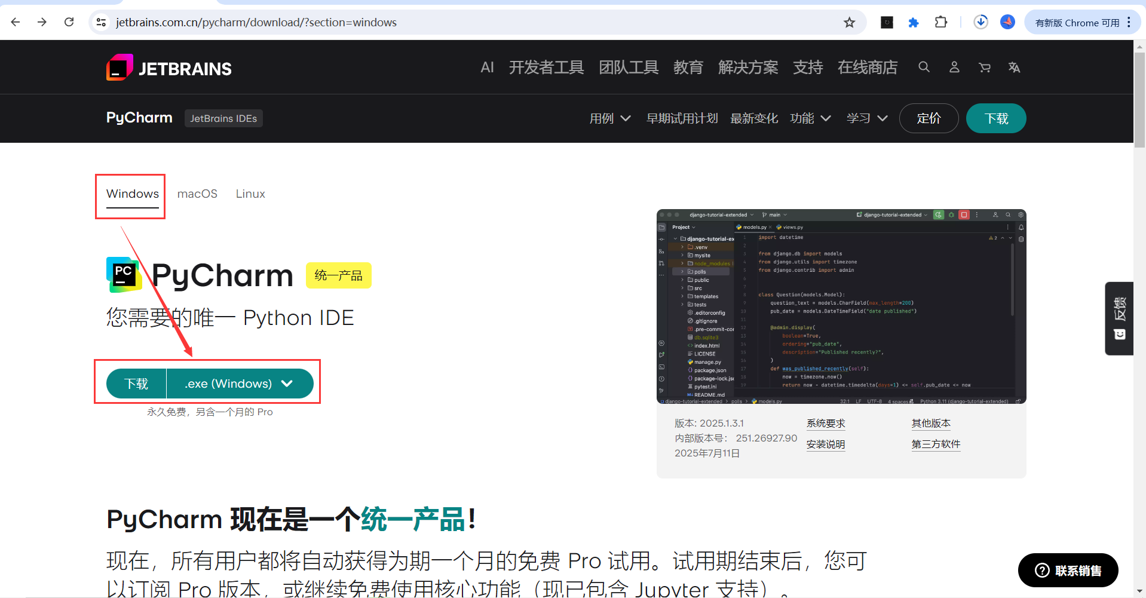Open 系统要求 link
1146x598 pixels.
826,424
